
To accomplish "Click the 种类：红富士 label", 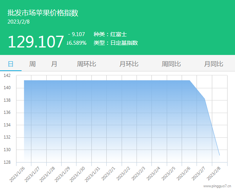I will (110, 34).
